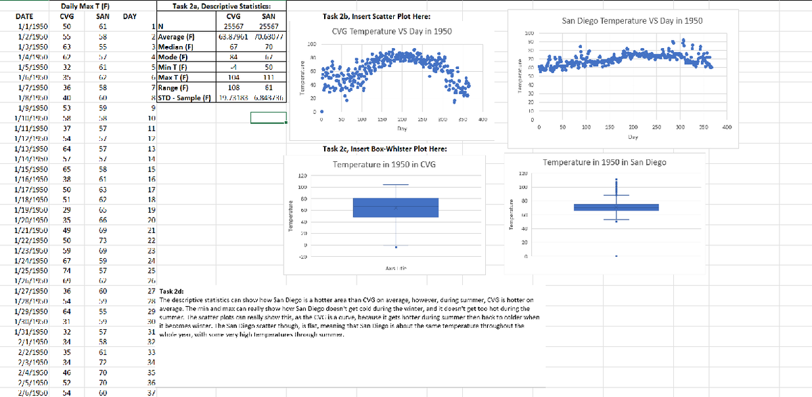Viewport: 812px width, 397px height.
Task: Select the "Mode (F)" label cell
Action: coord(185,56)
